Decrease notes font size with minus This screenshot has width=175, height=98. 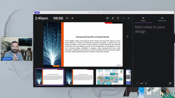pyautogui.click(x=137, y=83)
